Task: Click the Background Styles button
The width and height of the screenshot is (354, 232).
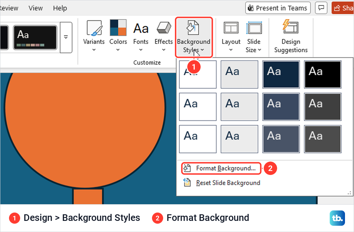Action: tap(194, 37)
